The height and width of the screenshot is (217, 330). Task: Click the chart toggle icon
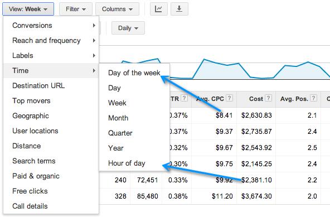[159, 9]
